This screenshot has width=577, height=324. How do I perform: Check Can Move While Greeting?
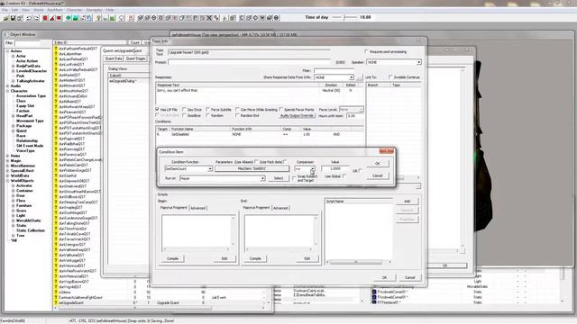pos(237,110)
